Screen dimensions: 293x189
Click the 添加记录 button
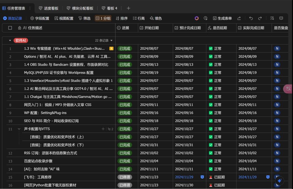pos(13,18)
